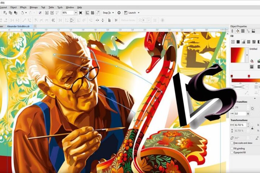Select the No fill type icon
260x173 pixels.
click(233, 42)
